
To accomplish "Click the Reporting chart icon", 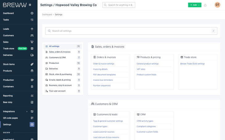I will click(32, 96).
